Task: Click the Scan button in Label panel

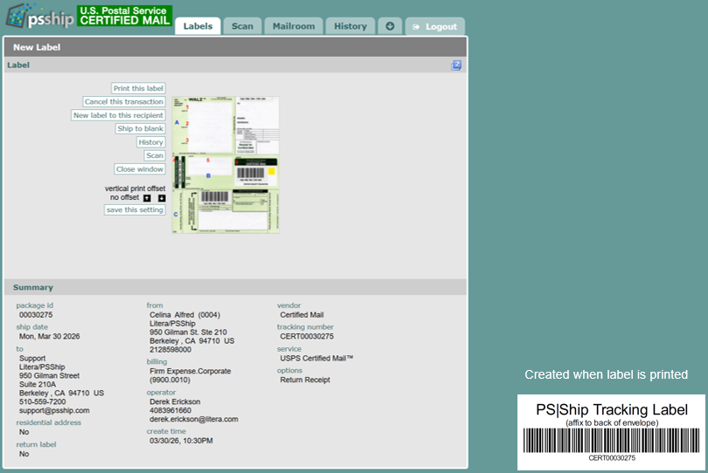Action: (155, 155)
